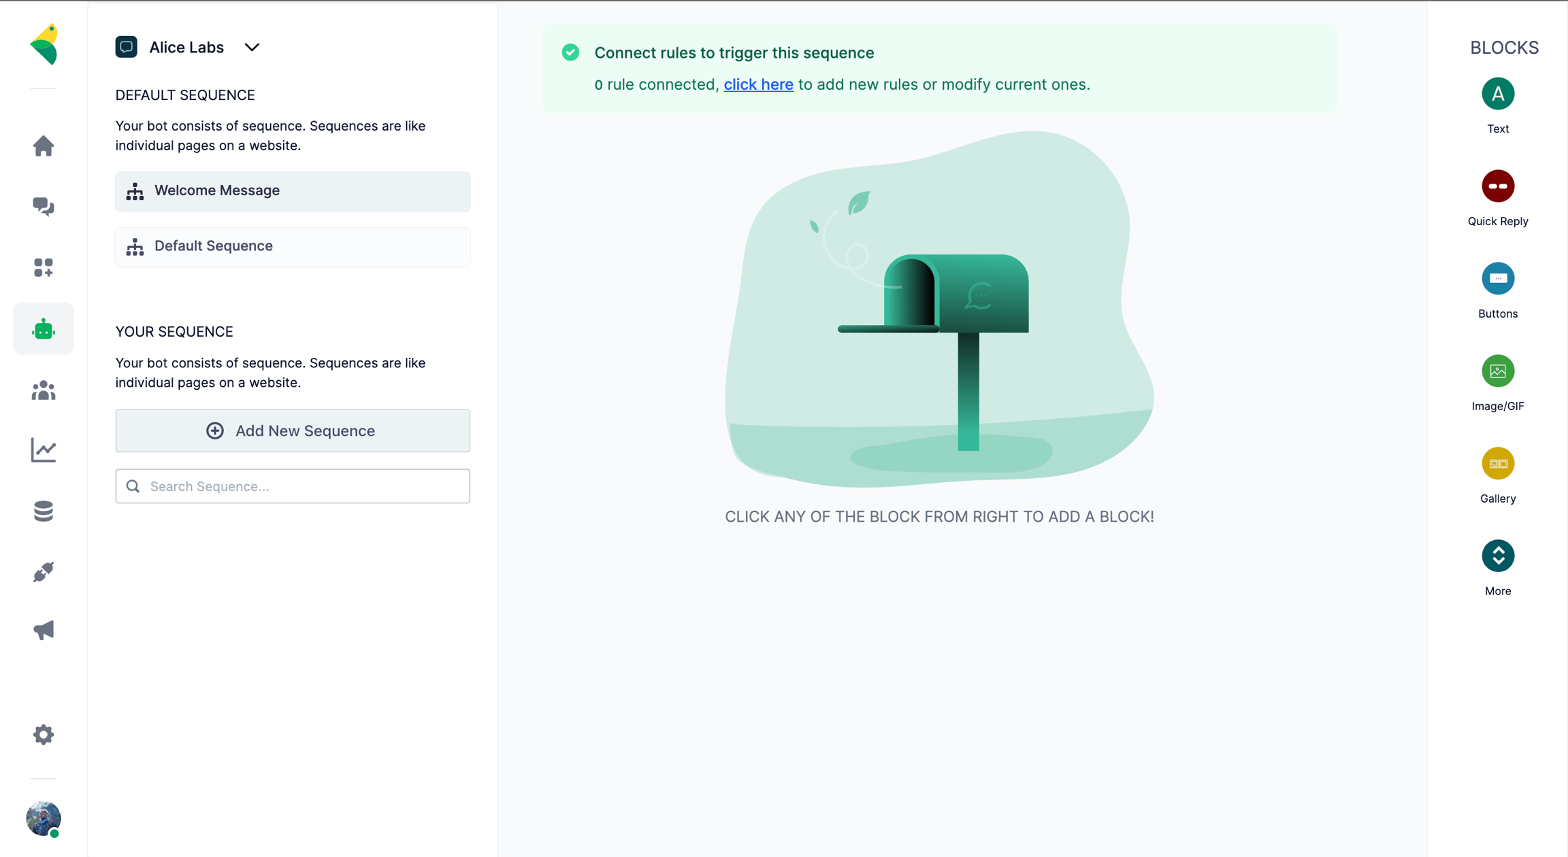The image size is (1568, 857).
Task: Follow the "click here" rules link
Action: [758, 84]
